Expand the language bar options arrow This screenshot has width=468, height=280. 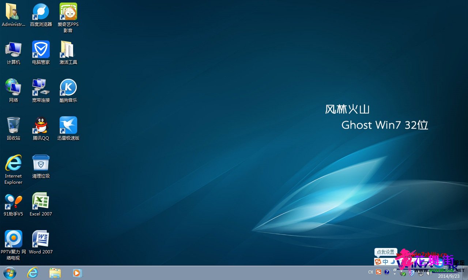click(395, 274)
